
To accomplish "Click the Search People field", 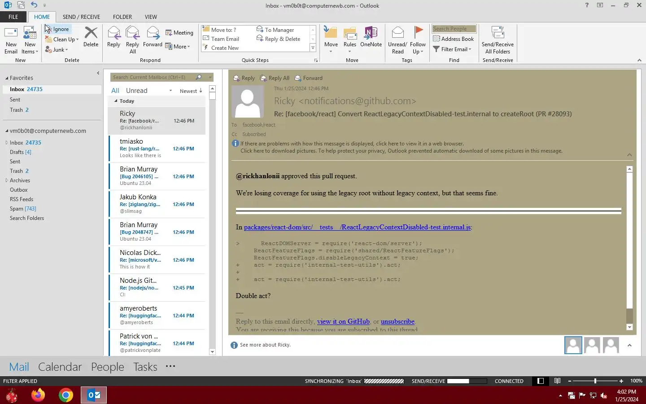I will click(454, 29).
